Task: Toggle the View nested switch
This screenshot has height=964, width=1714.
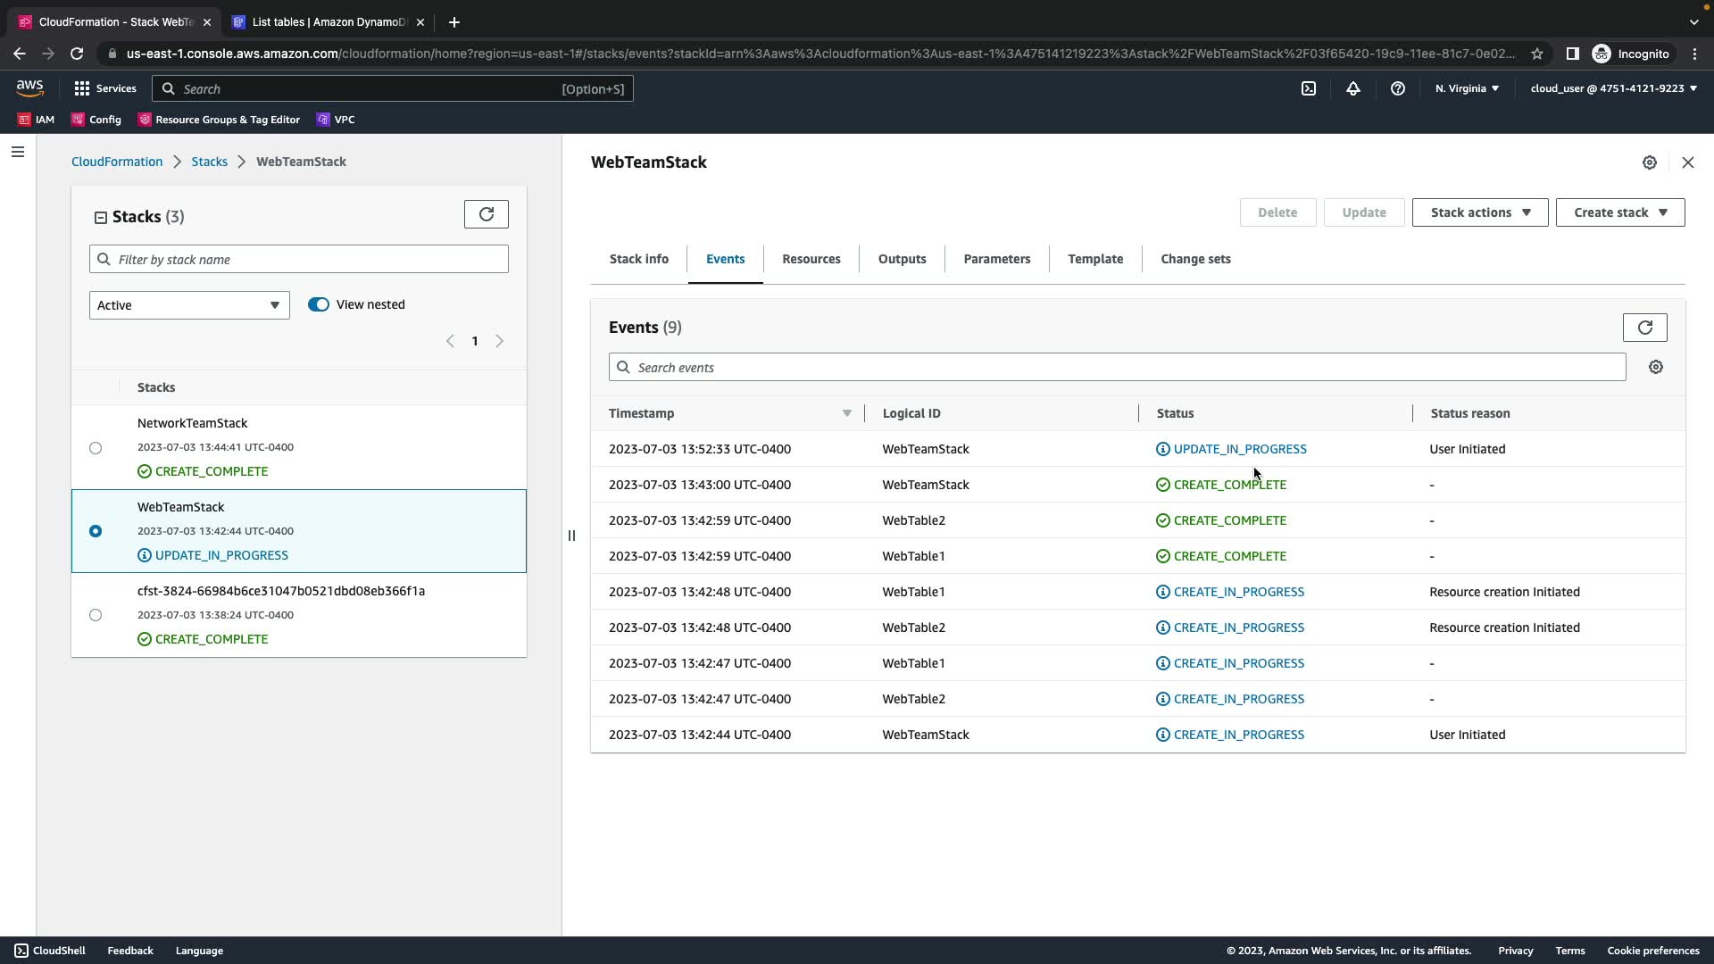Action: click(x=319, y=304)
